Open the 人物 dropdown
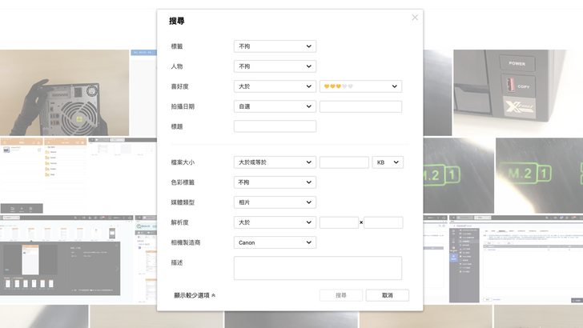This screenshot has height=328, width=583. 275,66
